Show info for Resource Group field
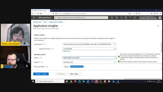The height and width of the screenshot is (92, 163). coord(53,49)
